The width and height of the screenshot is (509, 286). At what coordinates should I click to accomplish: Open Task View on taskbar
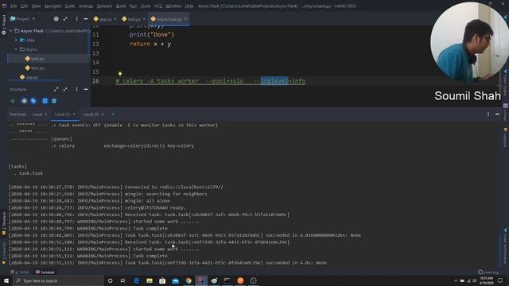(123, 280)
